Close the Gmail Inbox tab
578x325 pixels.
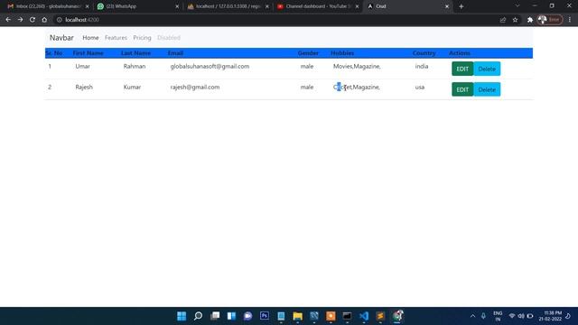pos(88,6)
